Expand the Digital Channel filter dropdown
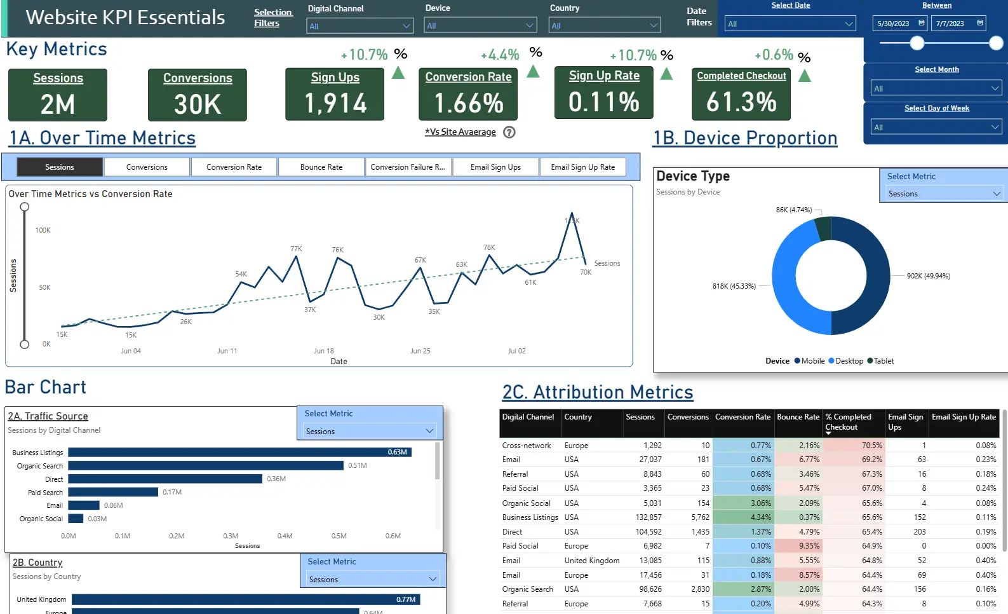This screenshot has width=1008, height=614. (407, 26)
